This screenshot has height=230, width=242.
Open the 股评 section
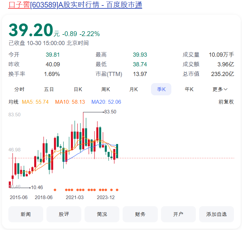(64, 214)
